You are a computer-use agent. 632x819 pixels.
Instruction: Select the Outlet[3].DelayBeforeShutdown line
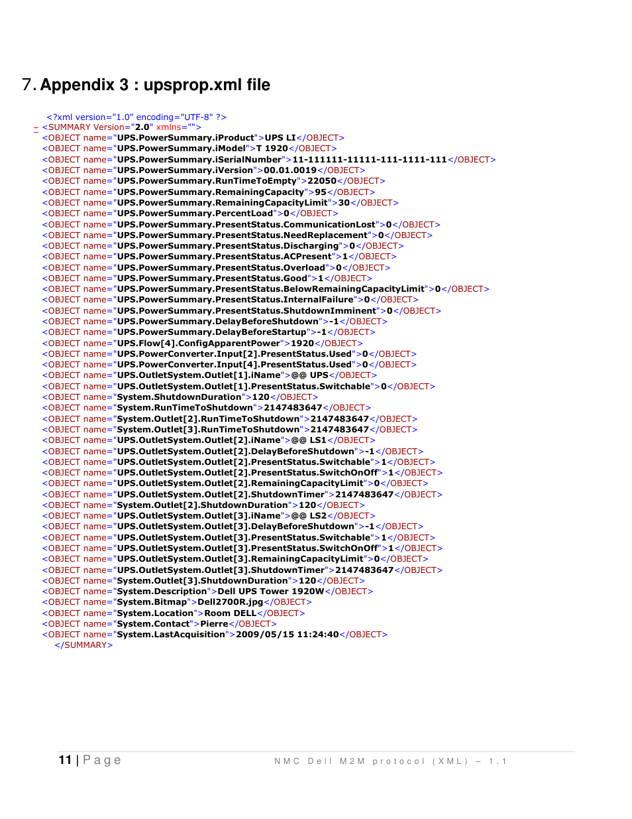click(x=233, y=527)
